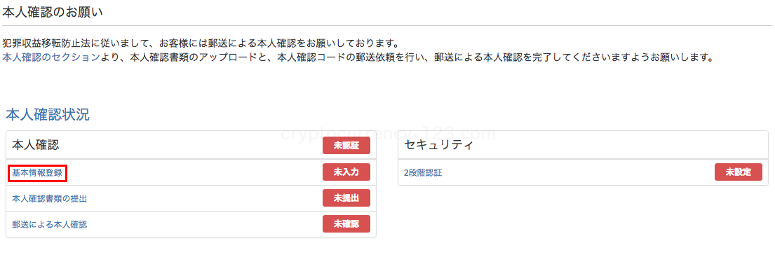This screenshot has width=775, height=269.
Task: Click the red 未入力 status badge
Action: (346, 172)
